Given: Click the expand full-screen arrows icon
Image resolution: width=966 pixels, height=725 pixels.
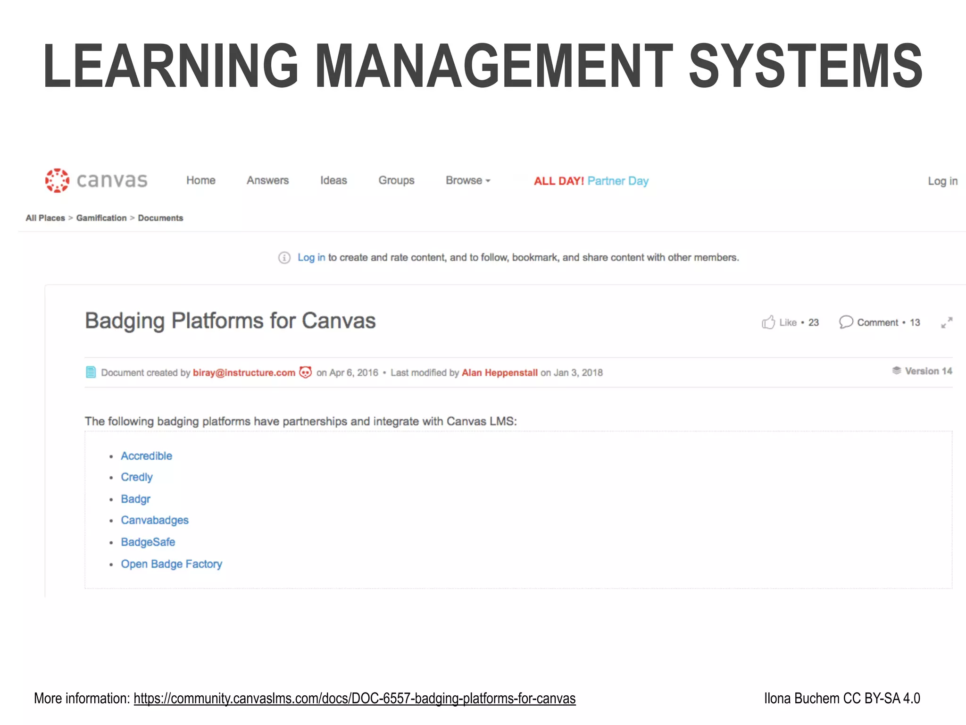Looking at the screenshot, I should pyautogui.click(x=947, y=322).
